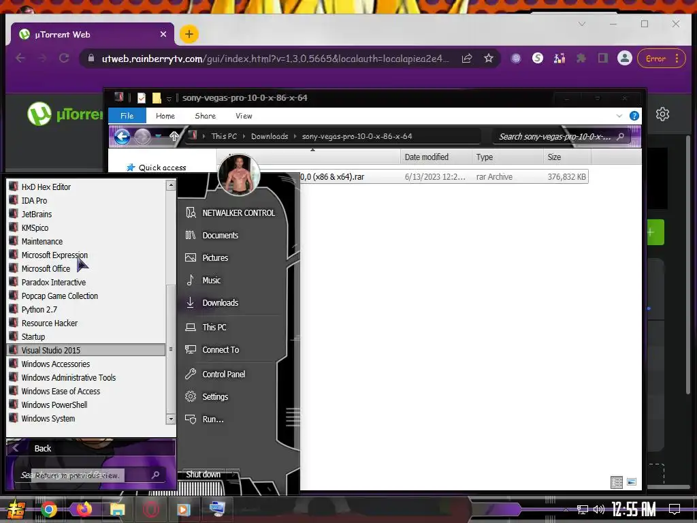Click the program list scroll-down arrow
The height and width of the screenshot is (523, 697).
[x=171, y=419]
